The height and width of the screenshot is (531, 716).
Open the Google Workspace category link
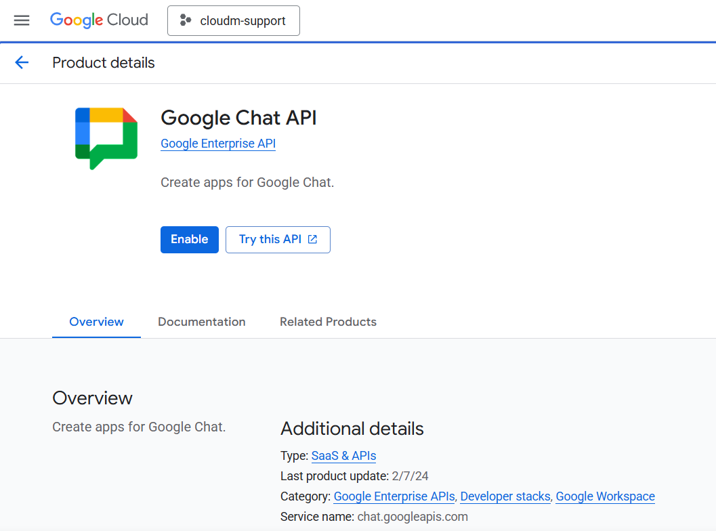click(x=605, y=496)
